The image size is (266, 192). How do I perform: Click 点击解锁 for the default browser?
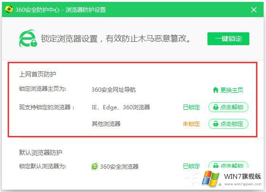tap(228, 165)
